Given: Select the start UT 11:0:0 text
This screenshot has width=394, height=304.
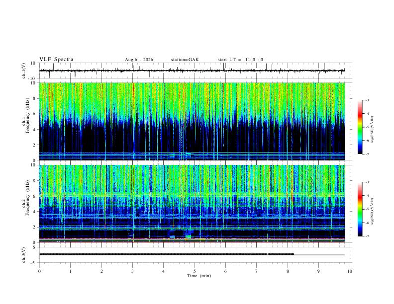Looking at the screenshot, I should pyautogui.click(x=240, y=60).
